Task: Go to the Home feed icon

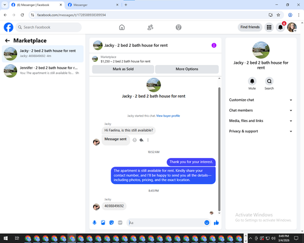Action: 122,27
